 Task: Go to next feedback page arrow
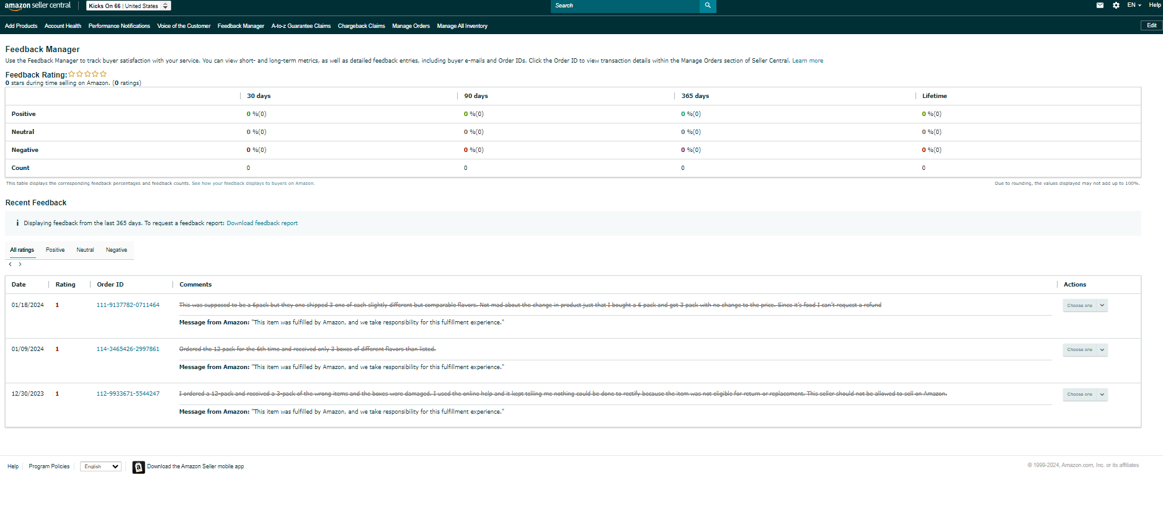coord(20,264)
